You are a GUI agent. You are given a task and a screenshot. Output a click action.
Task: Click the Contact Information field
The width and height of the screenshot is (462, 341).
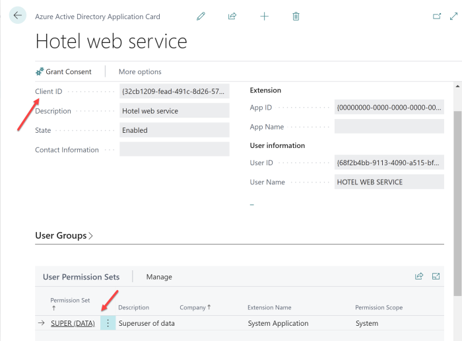[174, 150]
